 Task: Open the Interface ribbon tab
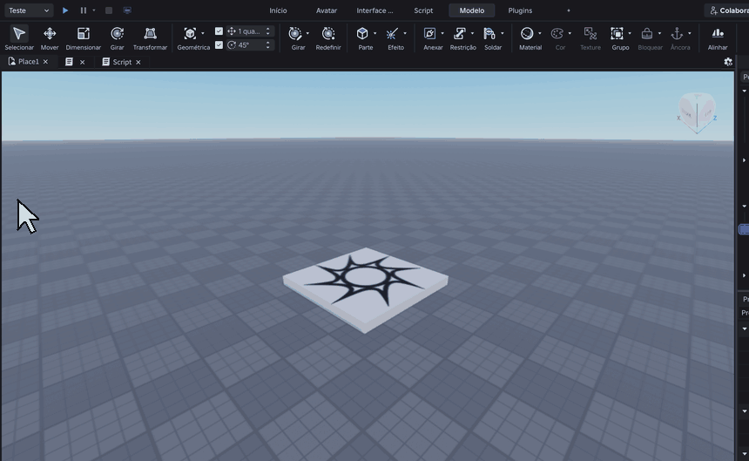[375, 10]
